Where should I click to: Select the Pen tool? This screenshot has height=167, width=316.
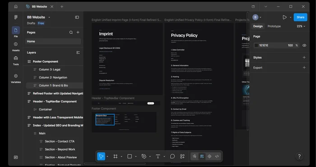pyautogui.click(x=144, y=156)
